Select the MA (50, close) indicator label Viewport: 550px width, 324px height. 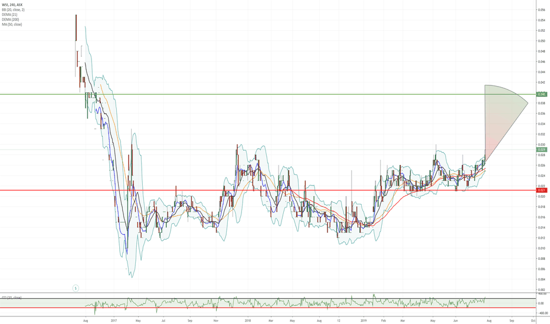tap(12, 25)
